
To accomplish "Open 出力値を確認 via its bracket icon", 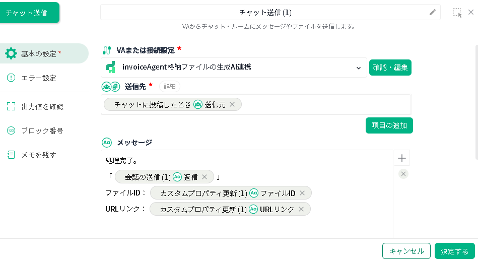I will pyautogui.click(x=11, y=106).
